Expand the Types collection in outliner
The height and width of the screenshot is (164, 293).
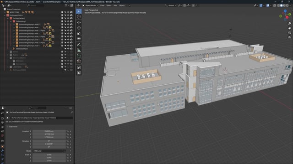click(8, 55)
